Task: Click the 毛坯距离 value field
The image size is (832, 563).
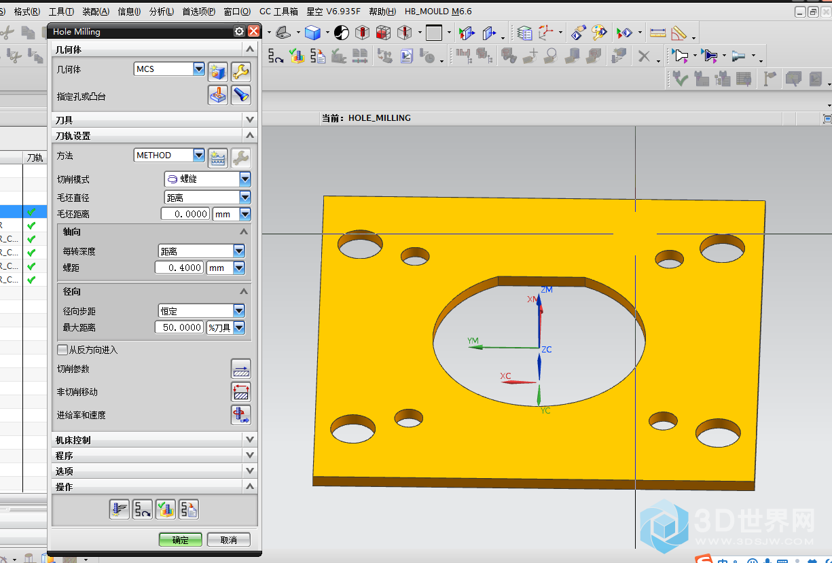Action: [x=185, y=214]
